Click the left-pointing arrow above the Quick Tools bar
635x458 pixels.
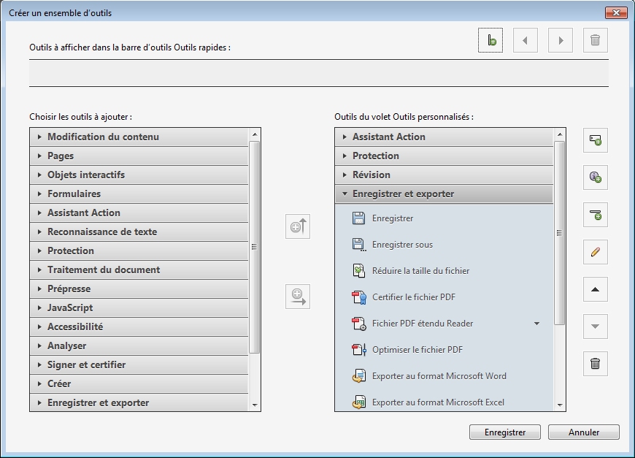[x=526, y=40]
